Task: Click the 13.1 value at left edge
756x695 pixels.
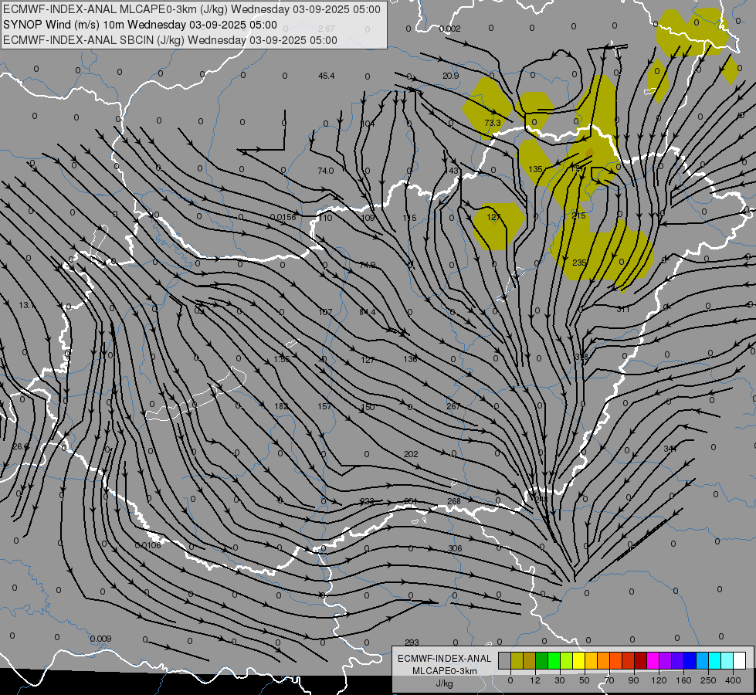Action: (x=27, y=305)
